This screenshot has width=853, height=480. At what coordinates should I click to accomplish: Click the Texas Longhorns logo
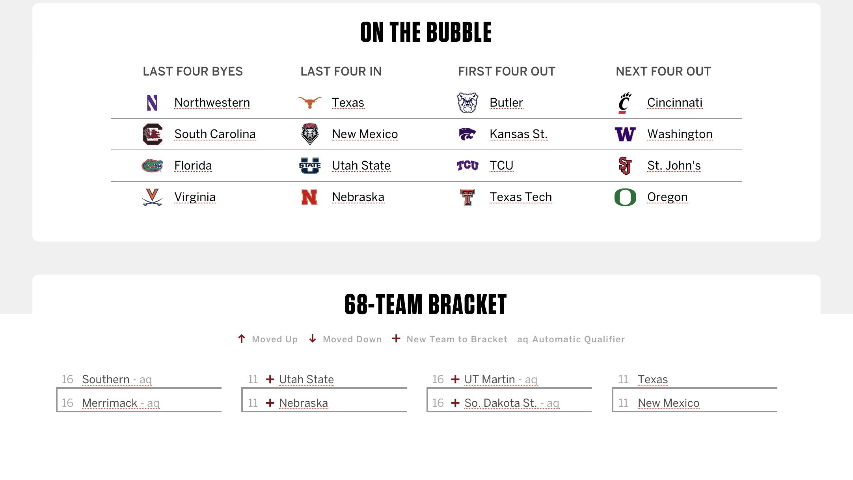pyautogui.click(x=310, y=103)
